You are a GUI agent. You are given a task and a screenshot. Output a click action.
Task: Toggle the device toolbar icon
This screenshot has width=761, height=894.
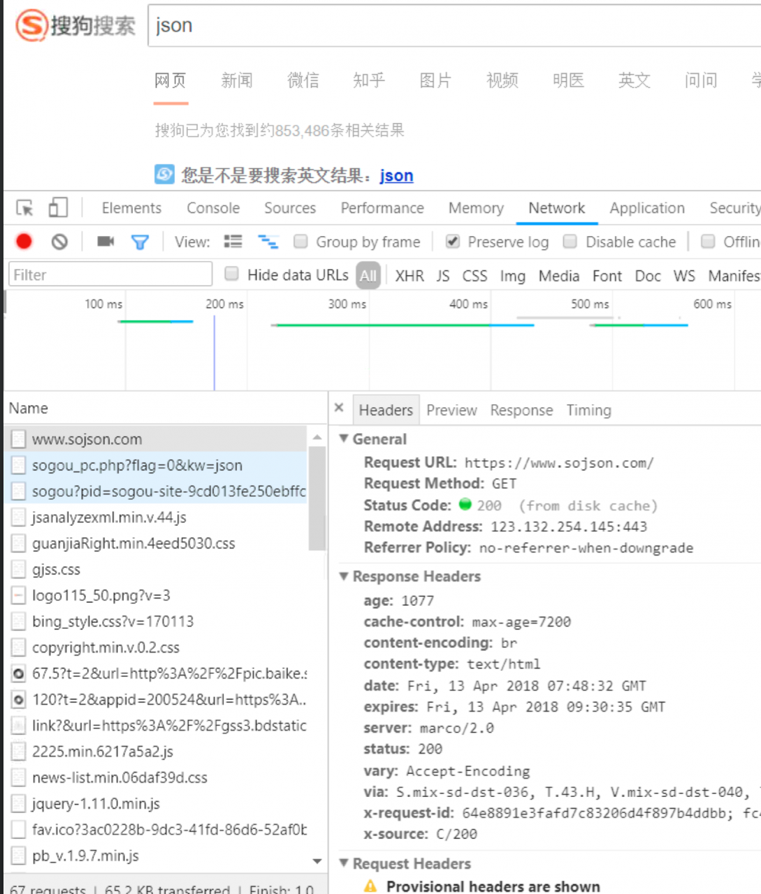58,207
